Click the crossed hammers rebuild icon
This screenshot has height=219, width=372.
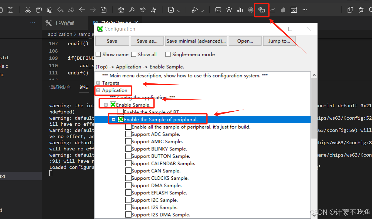143,10
